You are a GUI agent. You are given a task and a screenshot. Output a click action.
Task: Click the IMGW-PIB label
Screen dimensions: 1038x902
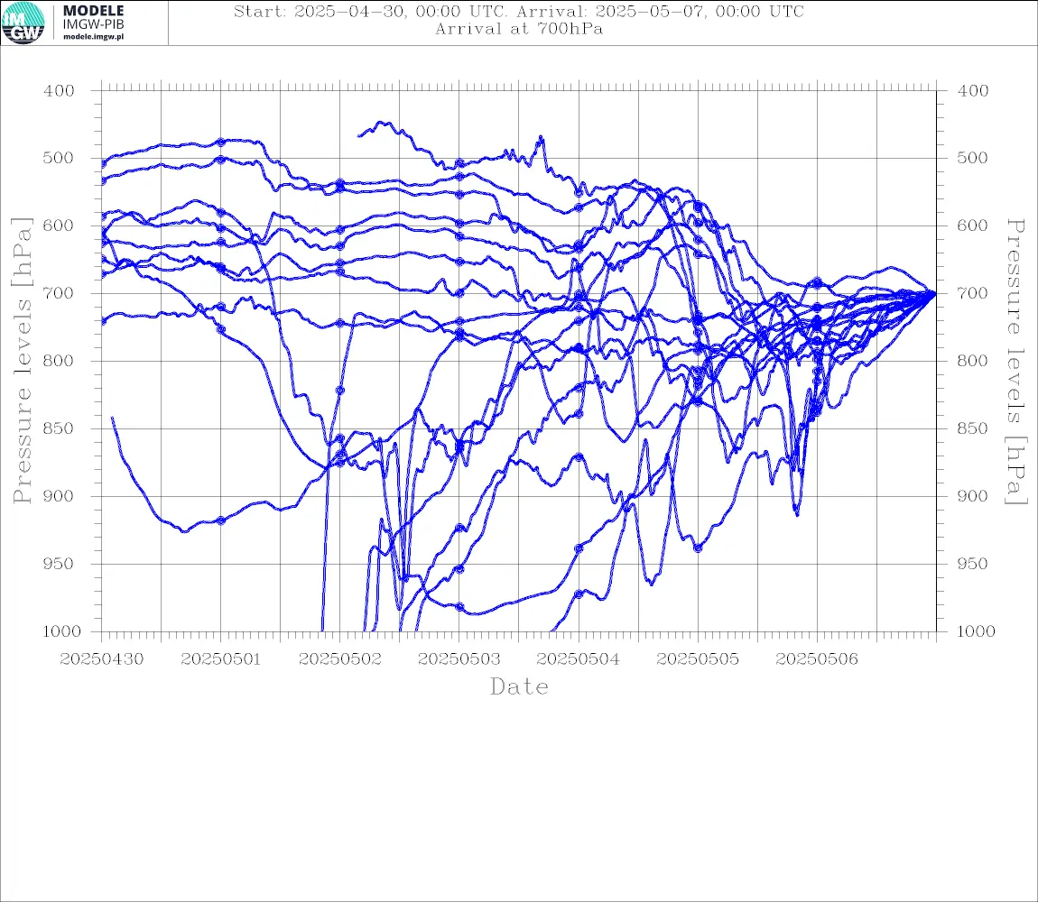click(93, 24)
